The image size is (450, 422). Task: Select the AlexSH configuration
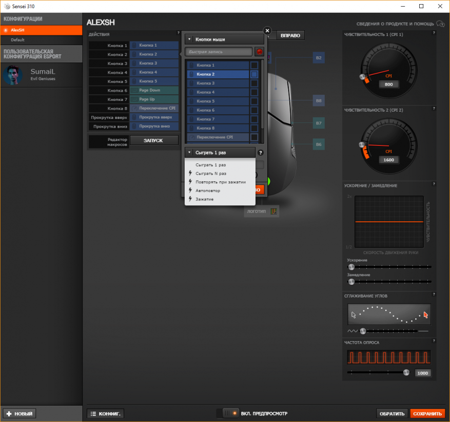pyautogui.click(x=42, y=30)
